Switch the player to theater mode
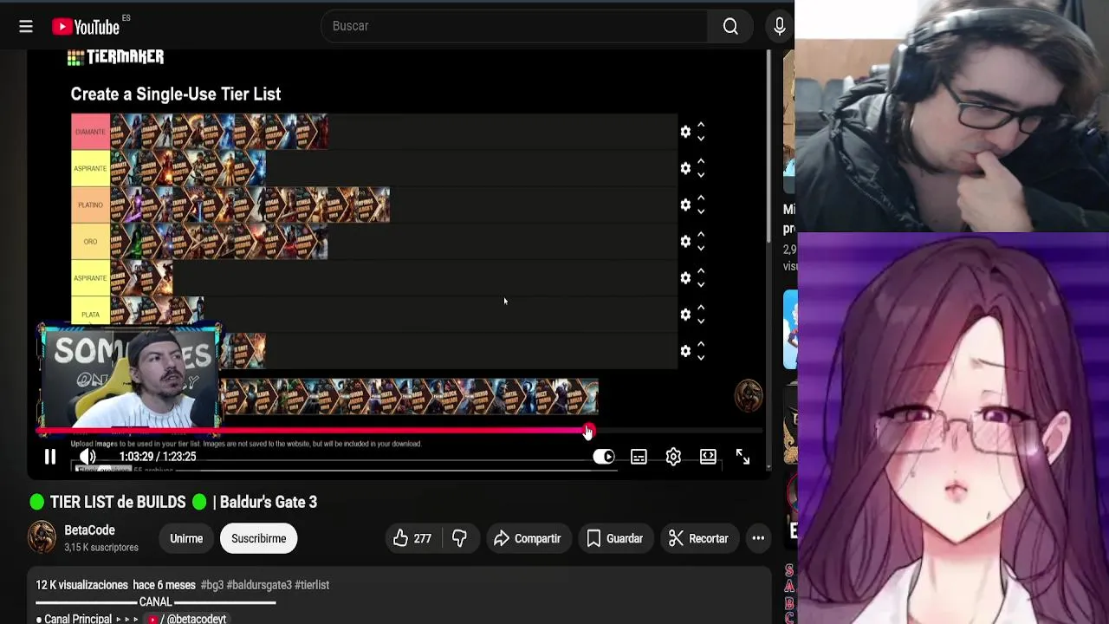 pyautogui.click(x=708, y=457)
